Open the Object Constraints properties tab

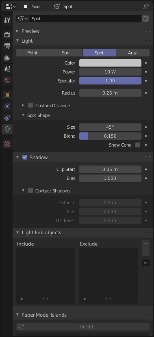pos(7,118)
